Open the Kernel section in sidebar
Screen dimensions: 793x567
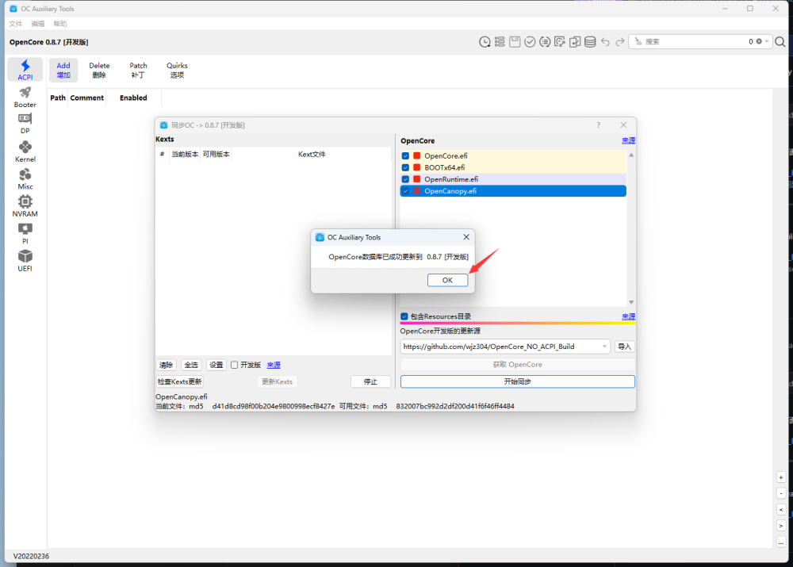click(25, 151)
